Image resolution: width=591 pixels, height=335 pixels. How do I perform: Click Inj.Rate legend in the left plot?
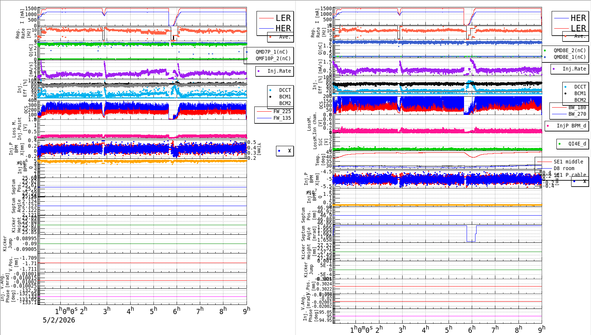point(279,71)
